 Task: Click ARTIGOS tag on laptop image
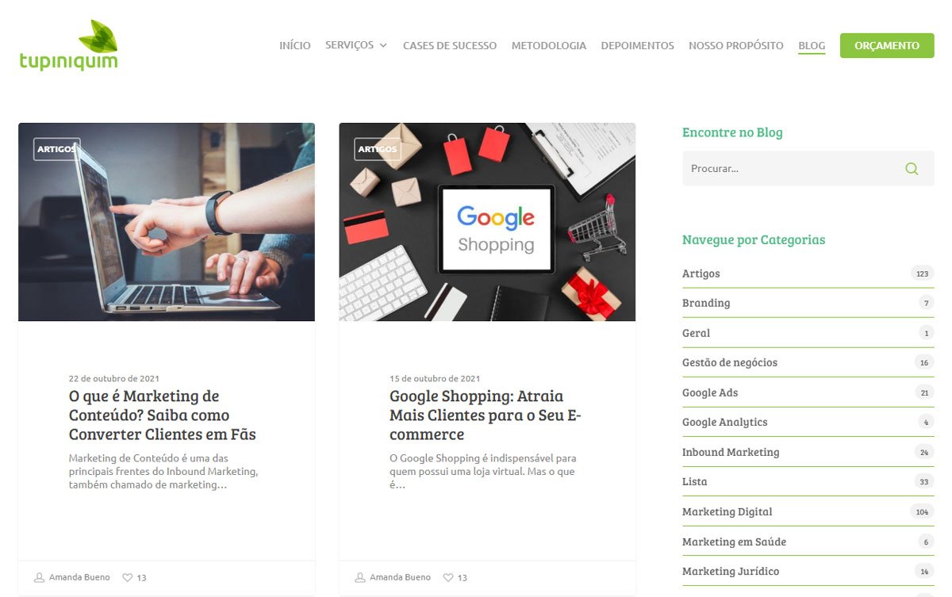[56, 149]
